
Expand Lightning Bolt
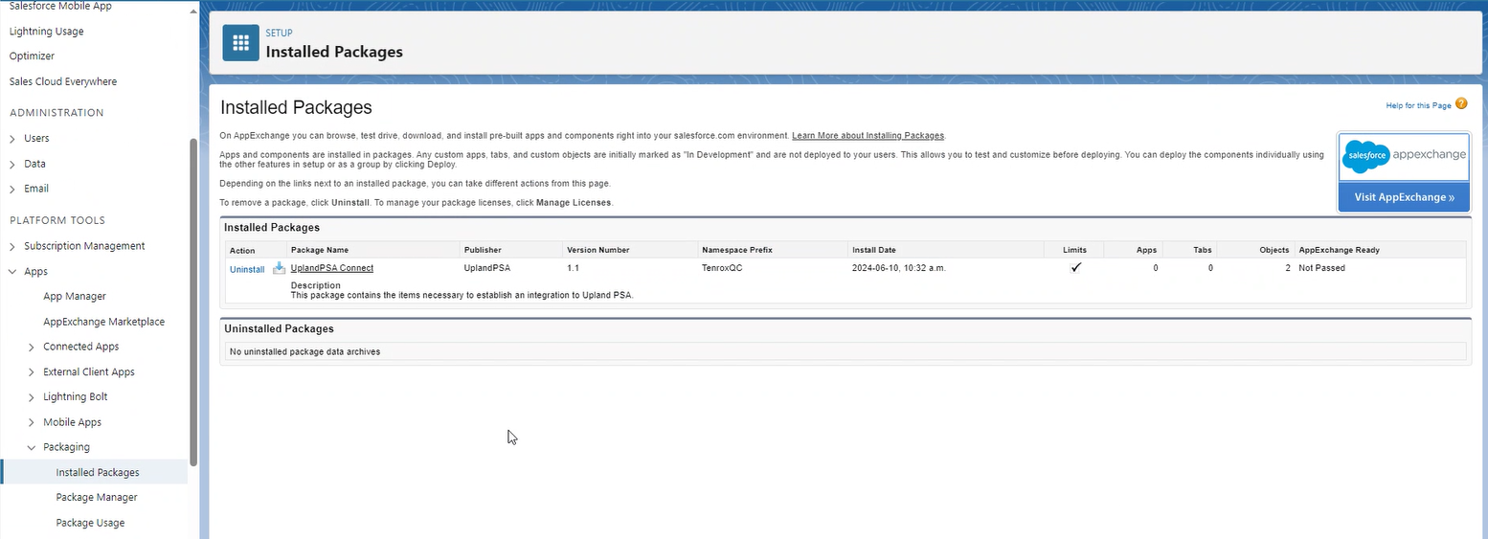(x=32, y=397)
